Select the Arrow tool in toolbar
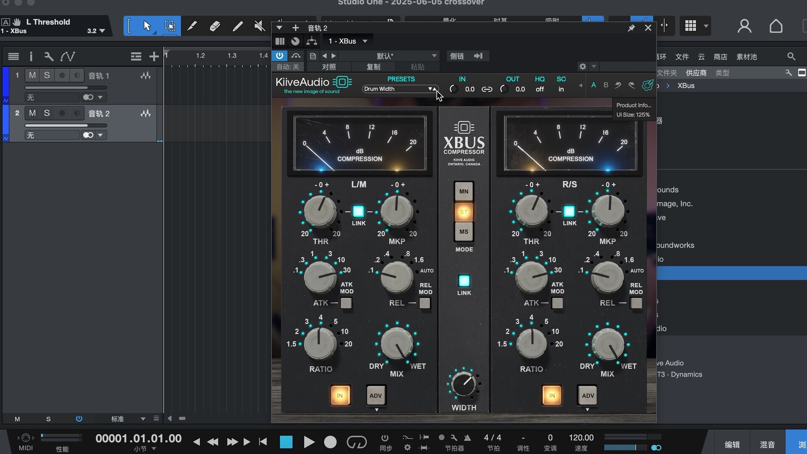 (x=147, y=26)
